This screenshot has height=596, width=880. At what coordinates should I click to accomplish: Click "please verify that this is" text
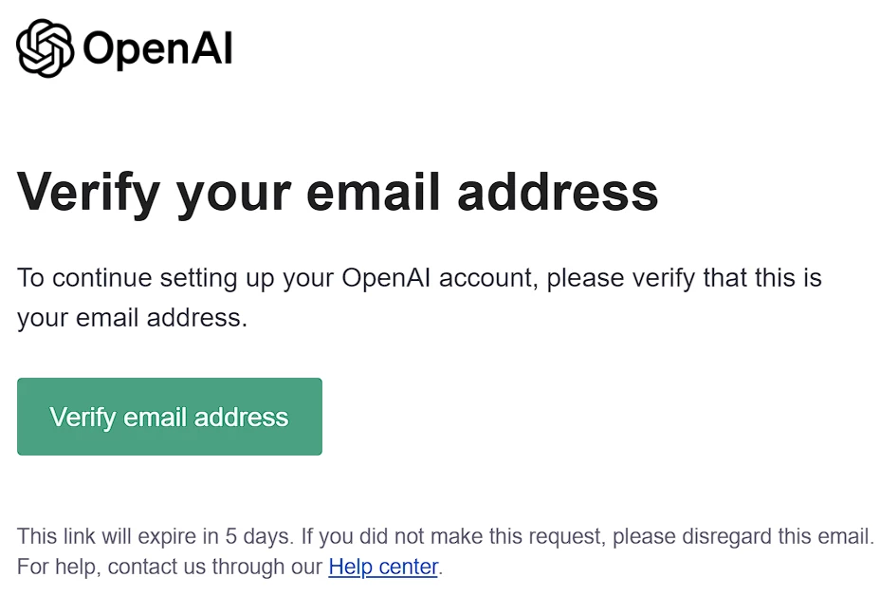(684, 279)
